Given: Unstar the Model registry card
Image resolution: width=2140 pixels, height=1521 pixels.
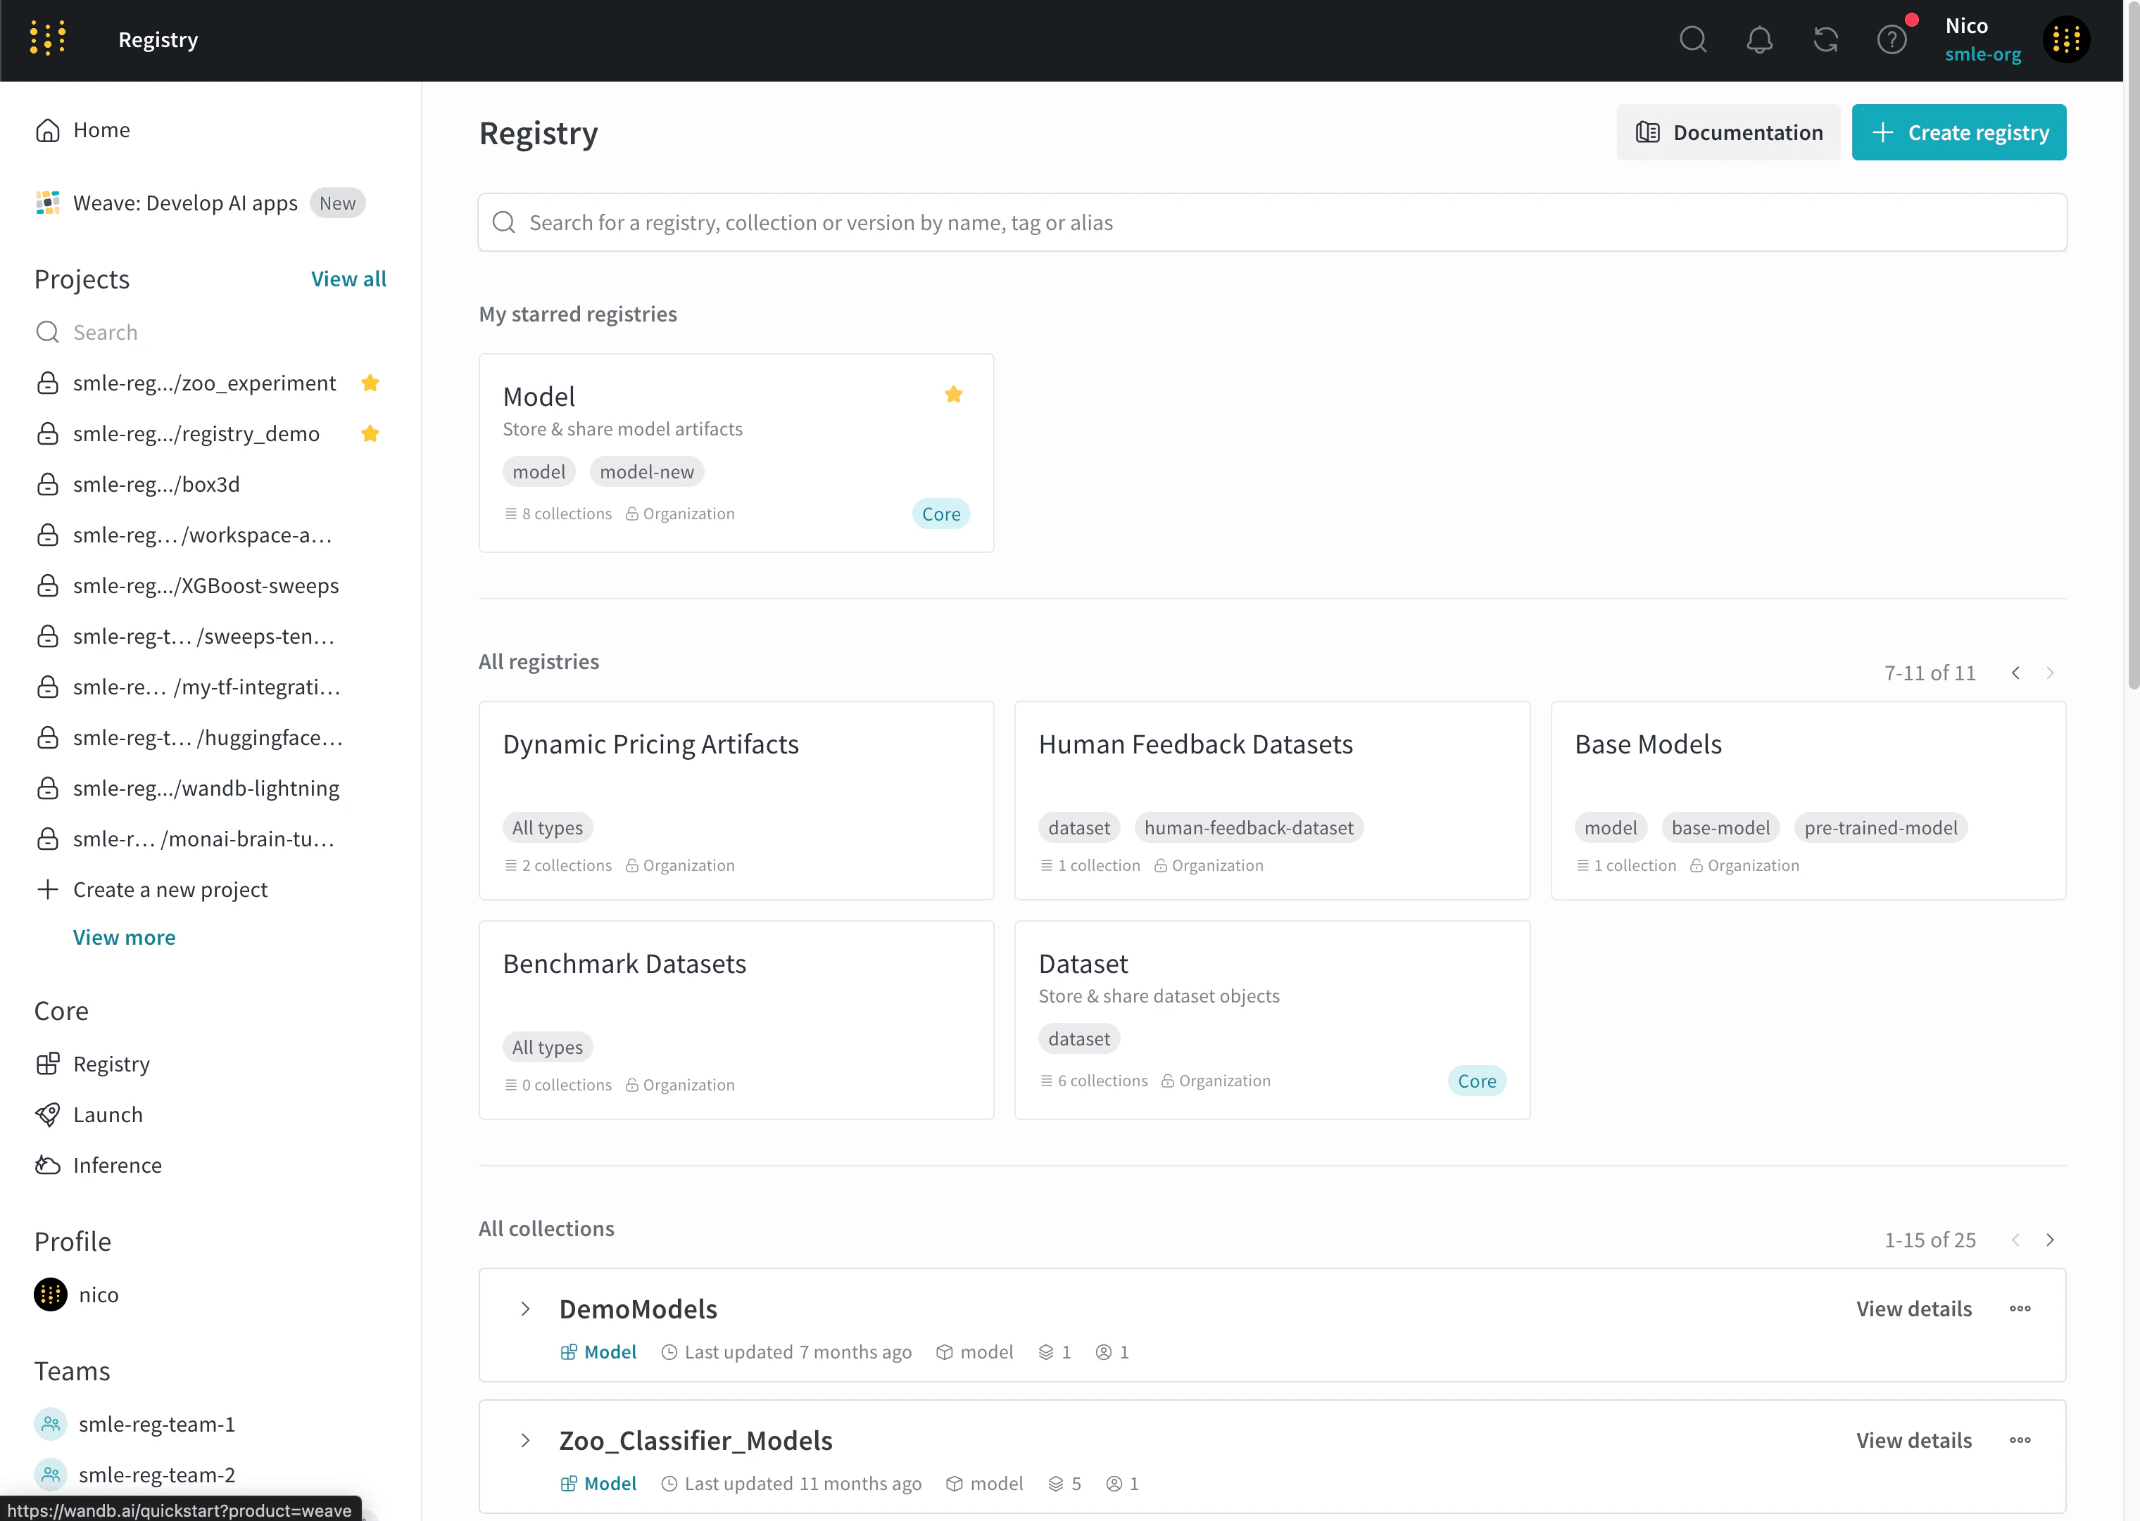Looking at the screenshot, I should [953, 394].
